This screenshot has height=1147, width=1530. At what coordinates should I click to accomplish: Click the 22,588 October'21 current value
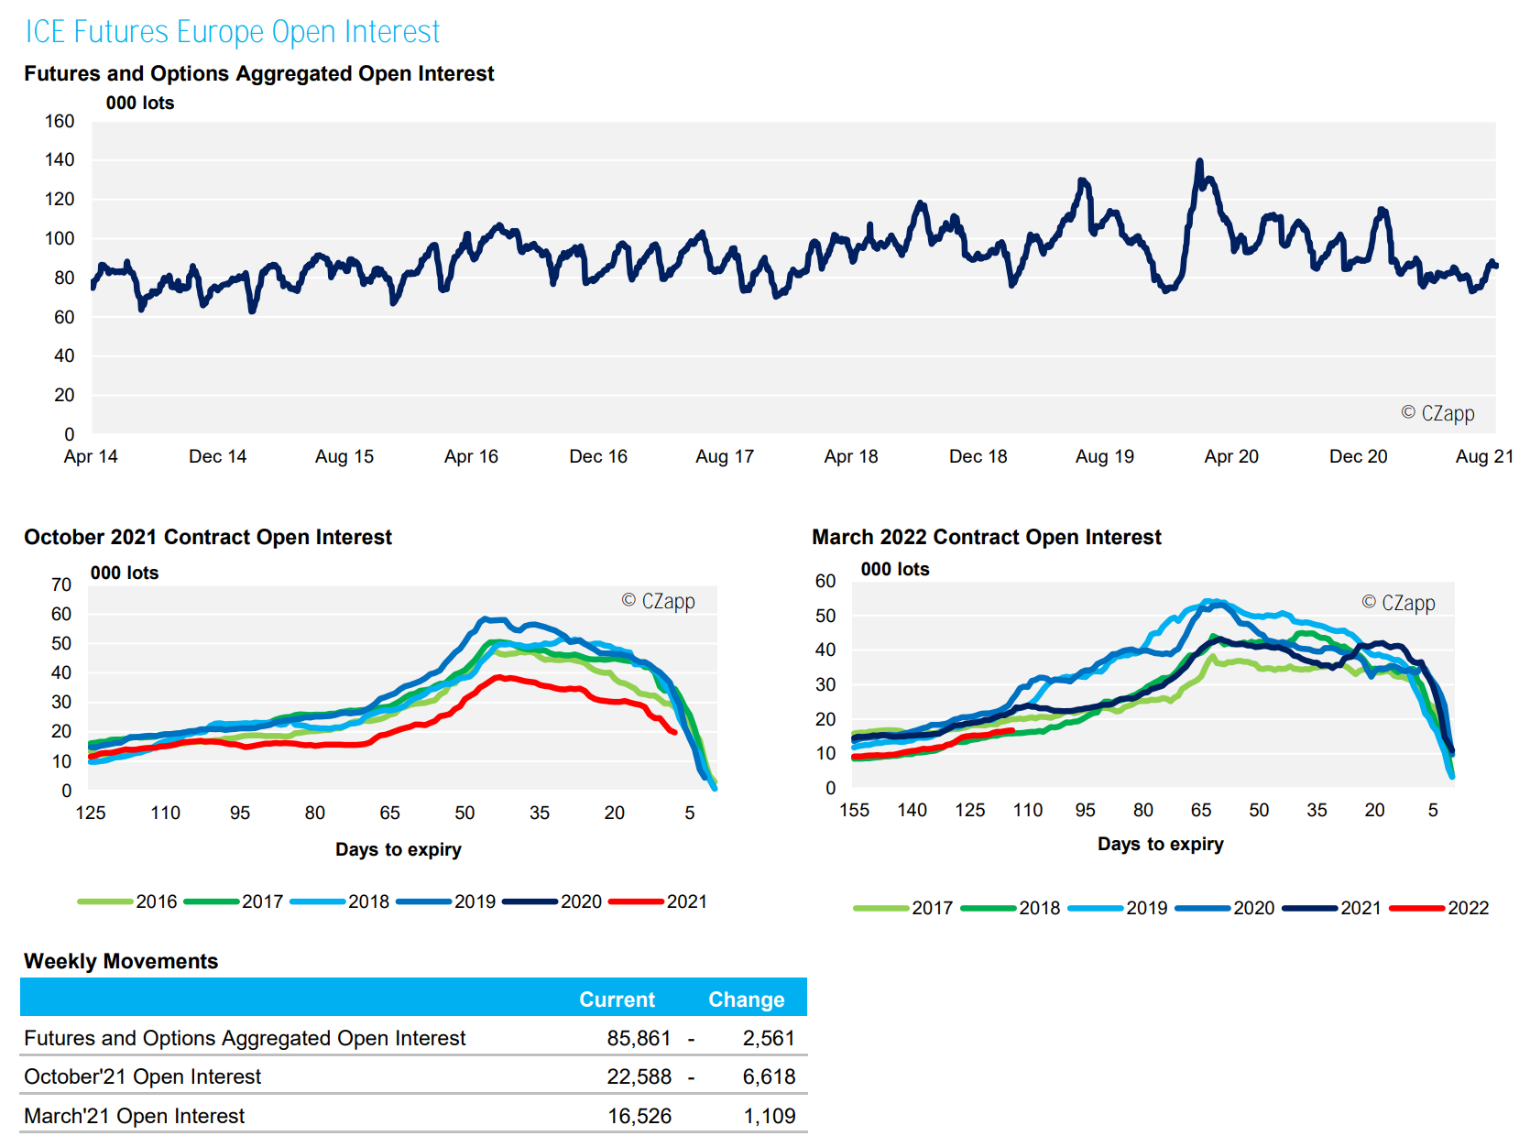pyautogui.click(x=639, y=1076)
